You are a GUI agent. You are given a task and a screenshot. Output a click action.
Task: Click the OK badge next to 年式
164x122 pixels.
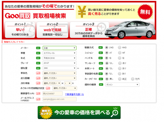[x=38, y=58]
